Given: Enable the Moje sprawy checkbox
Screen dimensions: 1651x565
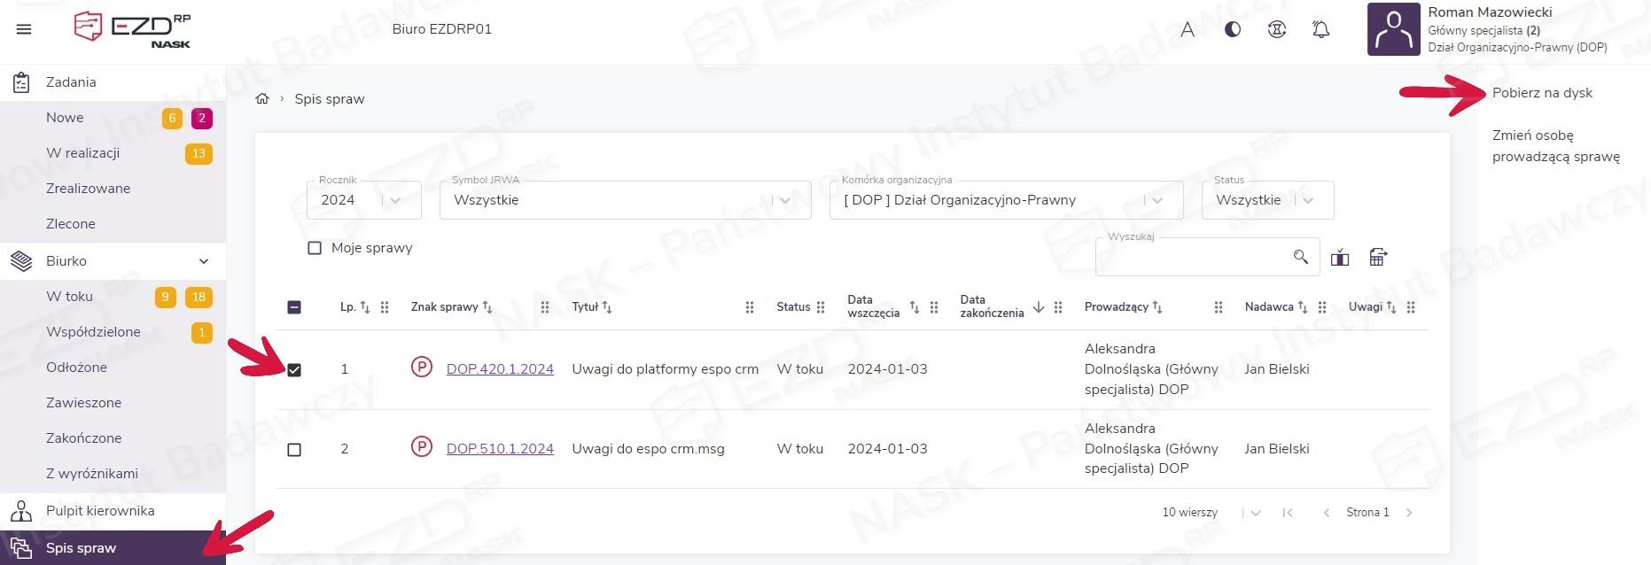Looking at the screenshot, I should click(315, 248).
